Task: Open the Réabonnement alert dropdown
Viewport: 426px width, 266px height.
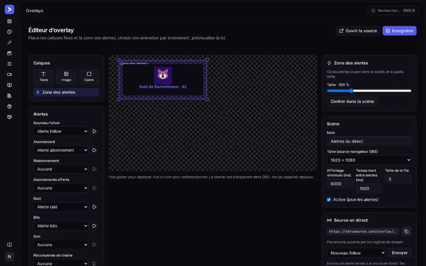Action: tap(61, 169)
